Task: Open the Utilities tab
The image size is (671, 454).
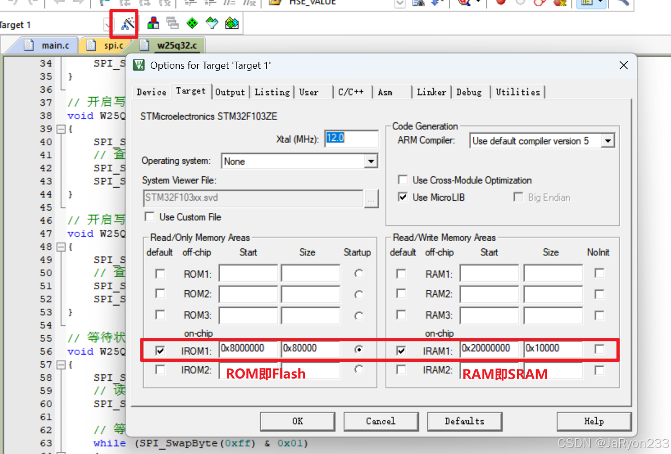Action: pos(518,92)
